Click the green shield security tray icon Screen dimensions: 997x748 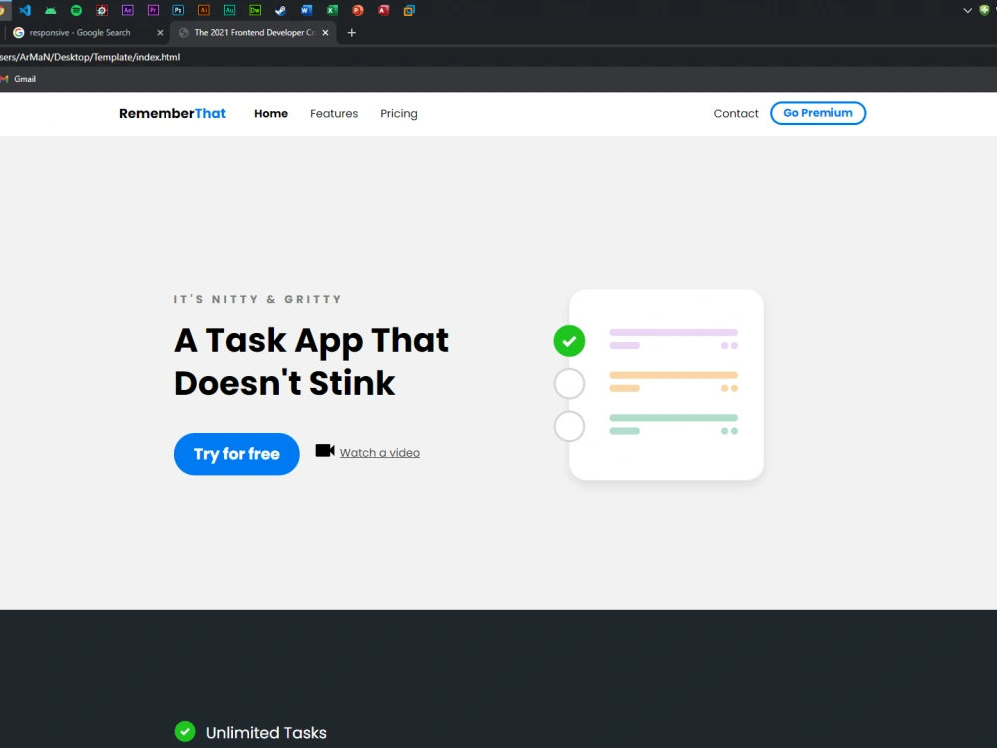click(x=985, y=10)
